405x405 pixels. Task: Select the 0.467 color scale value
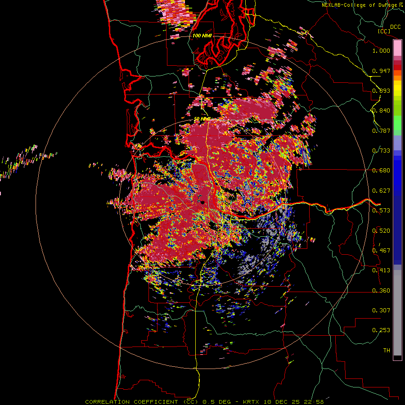[381, 251]
